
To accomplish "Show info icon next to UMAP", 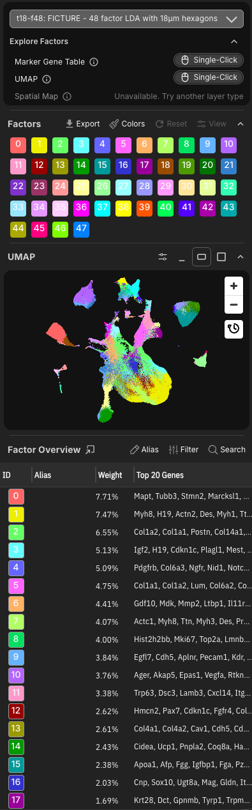I will (47, 79).
